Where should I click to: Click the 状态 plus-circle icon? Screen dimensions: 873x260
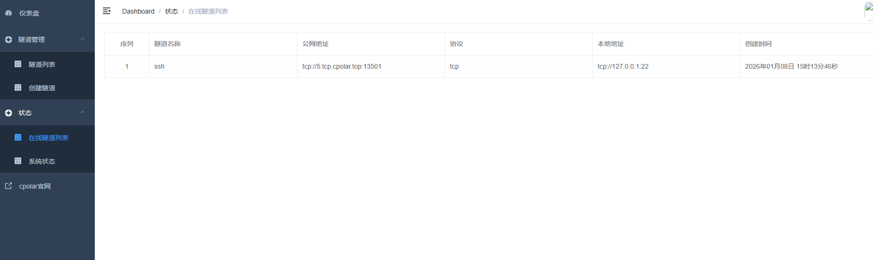(x=8, y=113)
